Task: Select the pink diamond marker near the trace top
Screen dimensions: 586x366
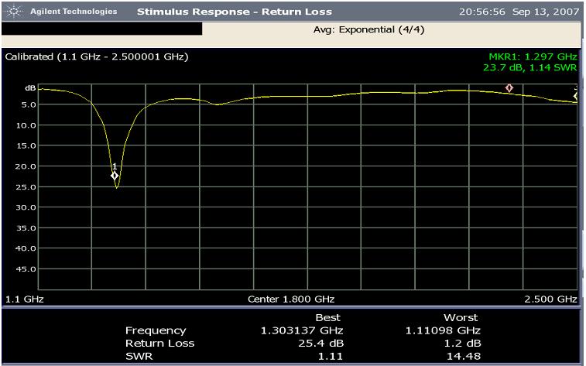Action: pos(509,88)
